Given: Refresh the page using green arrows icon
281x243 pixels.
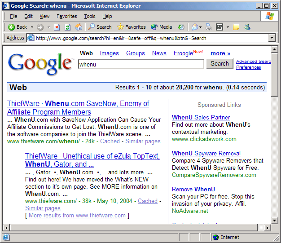Looking at the screenshot, I should click(67, 27).
